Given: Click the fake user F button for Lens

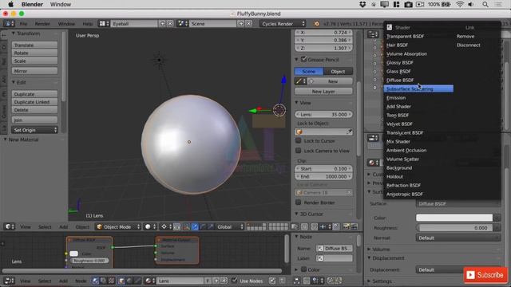Looking at the screenshot, I should pyautogui.click(x=208, y=281).
